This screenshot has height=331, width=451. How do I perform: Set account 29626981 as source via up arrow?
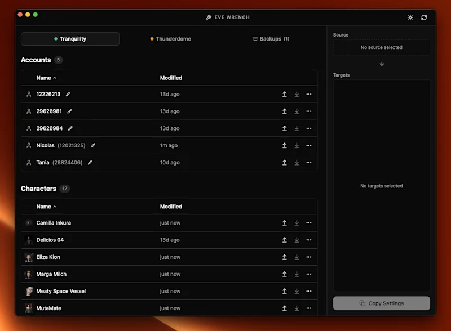point(285,111)
